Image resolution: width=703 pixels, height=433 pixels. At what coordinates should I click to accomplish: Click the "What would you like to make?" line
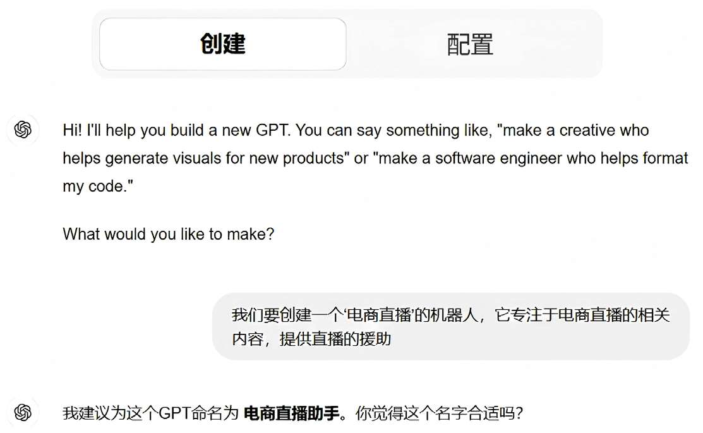(x=169, y=234)
